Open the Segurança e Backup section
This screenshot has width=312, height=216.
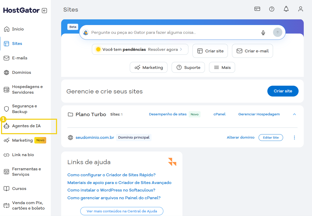pos(25,109)
